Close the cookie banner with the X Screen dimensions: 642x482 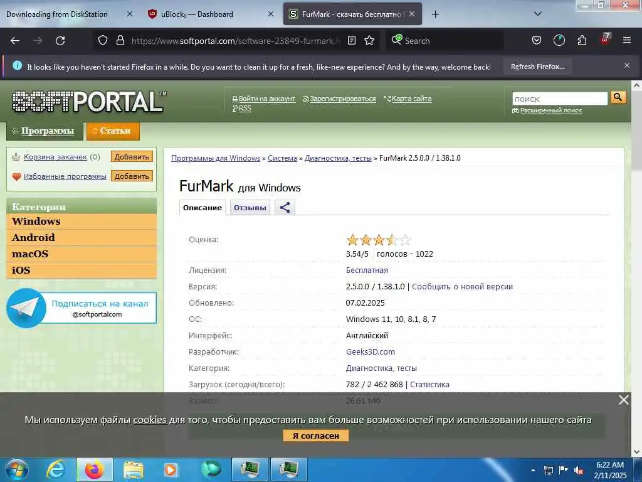point(624,400)
